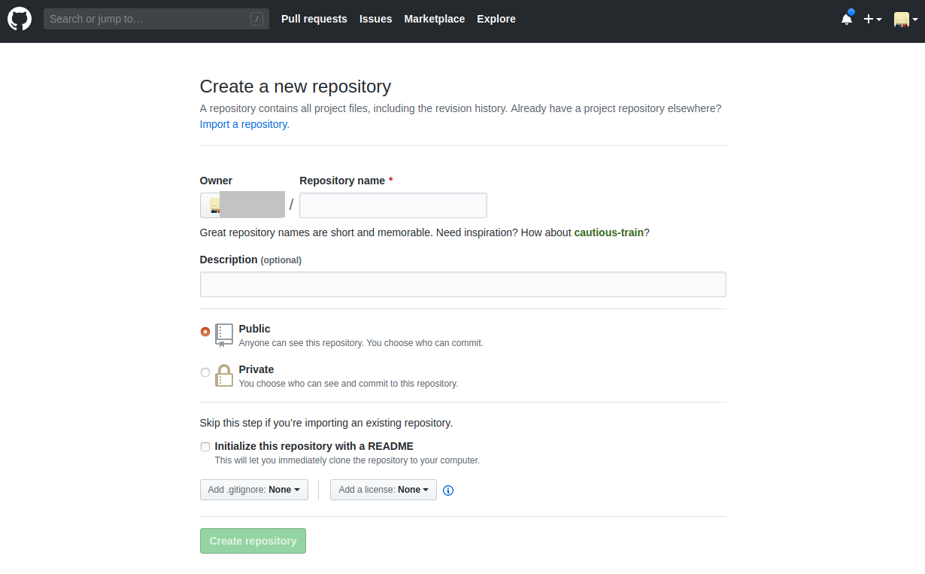Click the Private repository padlock icon

(x=223, y=375)
